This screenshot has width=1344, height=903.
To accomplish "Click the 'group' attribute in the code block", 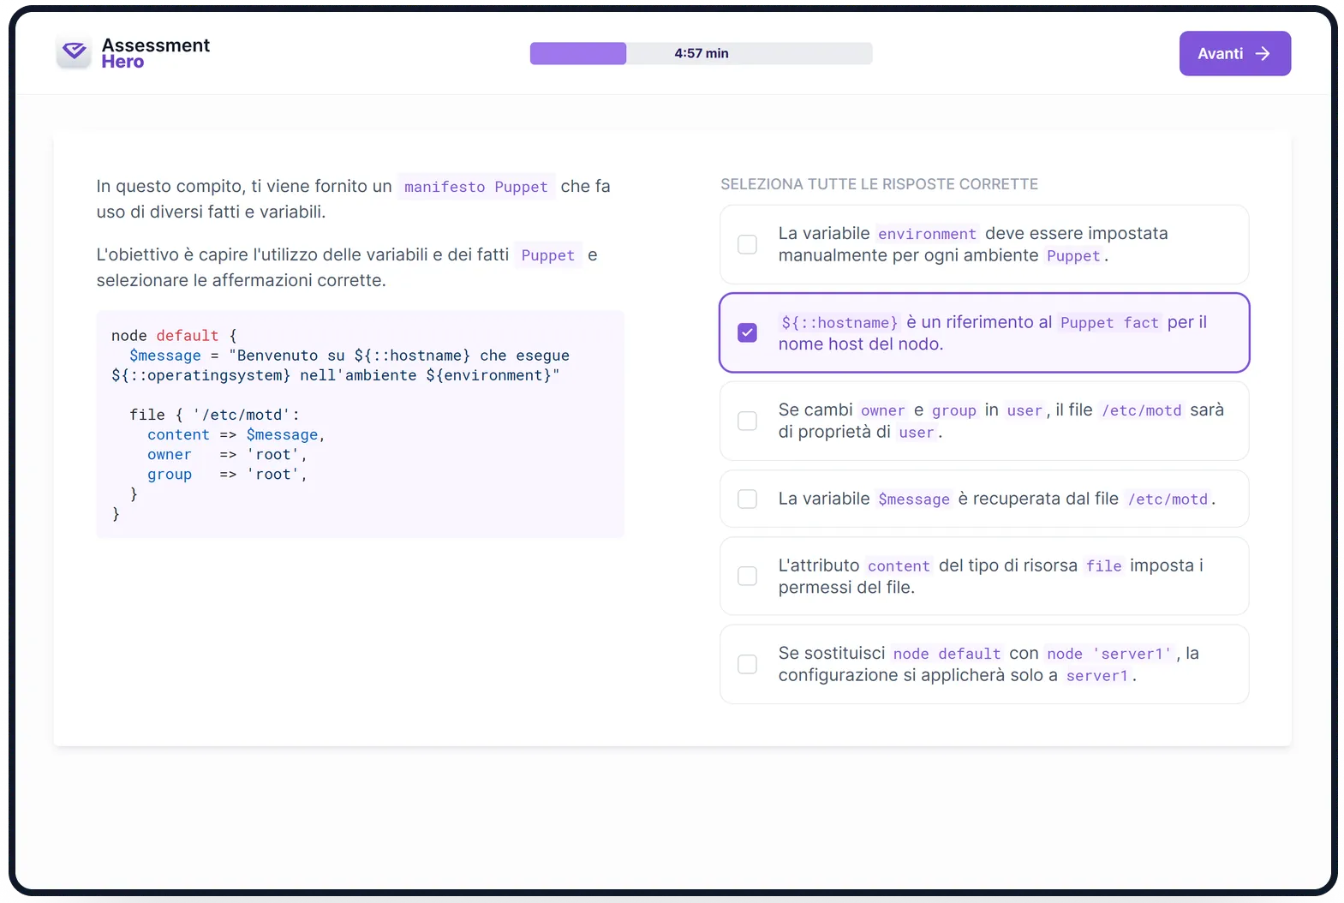I will click(x=170, y=475).
